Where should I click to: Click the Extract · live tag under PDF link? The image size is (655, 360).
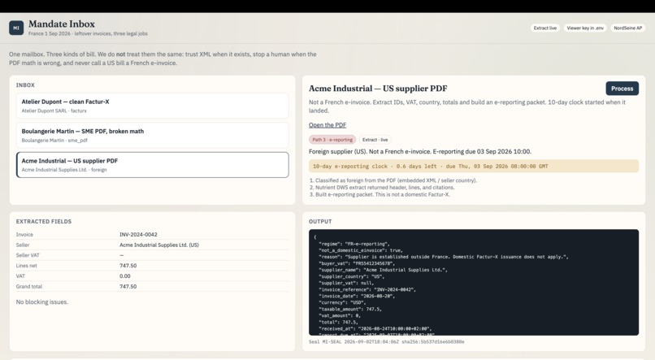pos(375,140)
